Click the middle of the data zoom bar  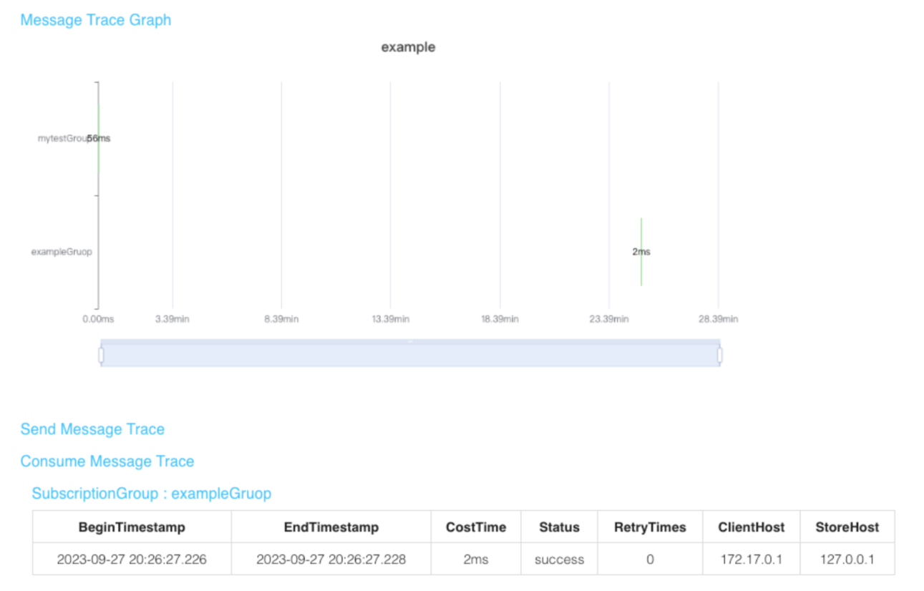(x=410, y=356)
